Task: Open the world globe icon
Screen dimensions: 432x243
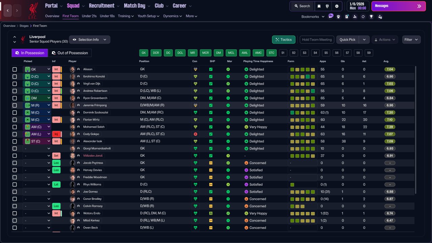Action: coord(327,6)
